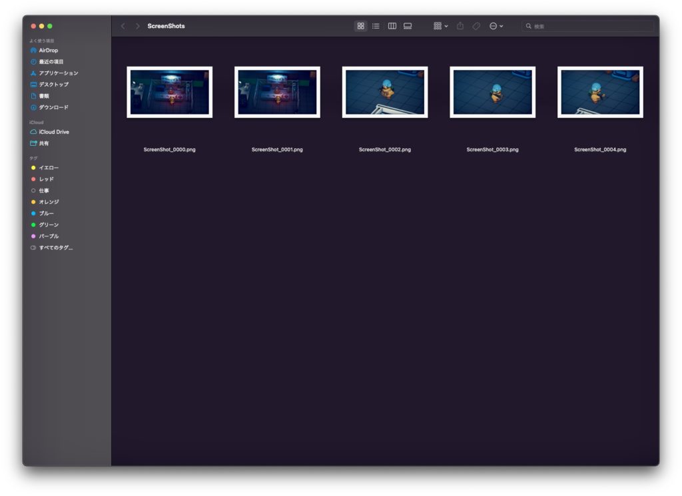Select ScreenShot_0000.png thumbnail
682x496 pixels.
tap(169, 92)
